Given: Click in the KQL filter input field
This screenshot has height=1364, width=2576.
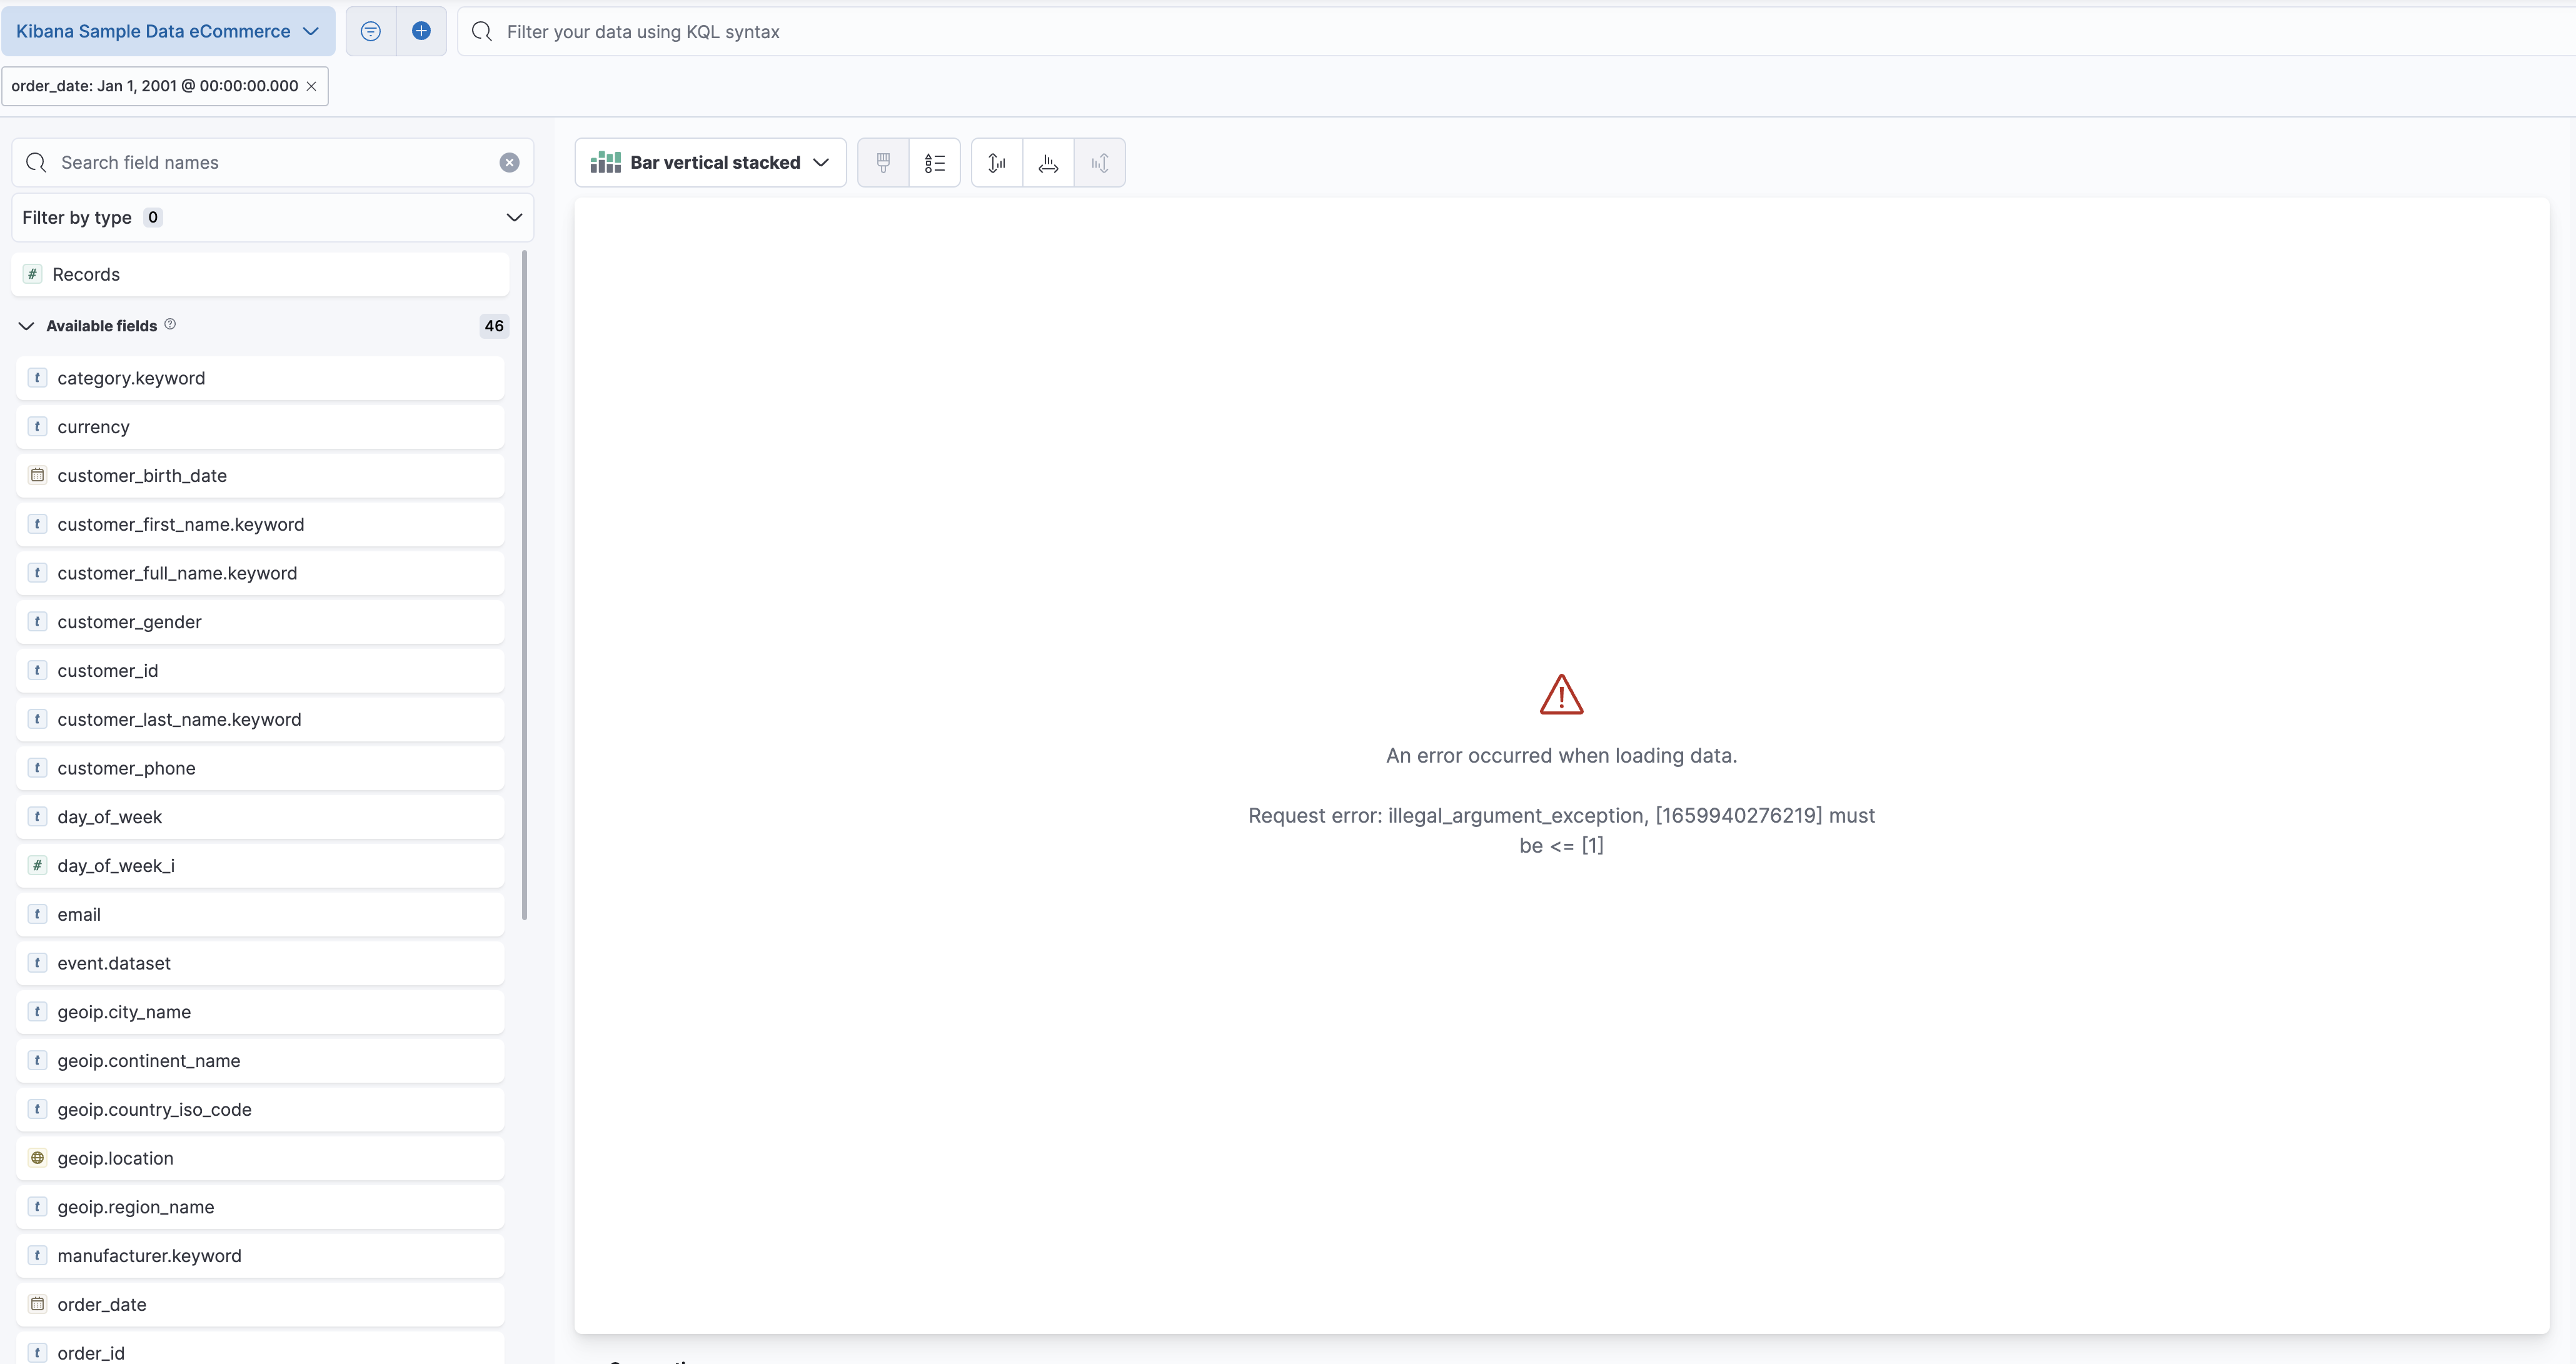Looking at the screenshot, I should pyautogui.click(x=900, y=31).
